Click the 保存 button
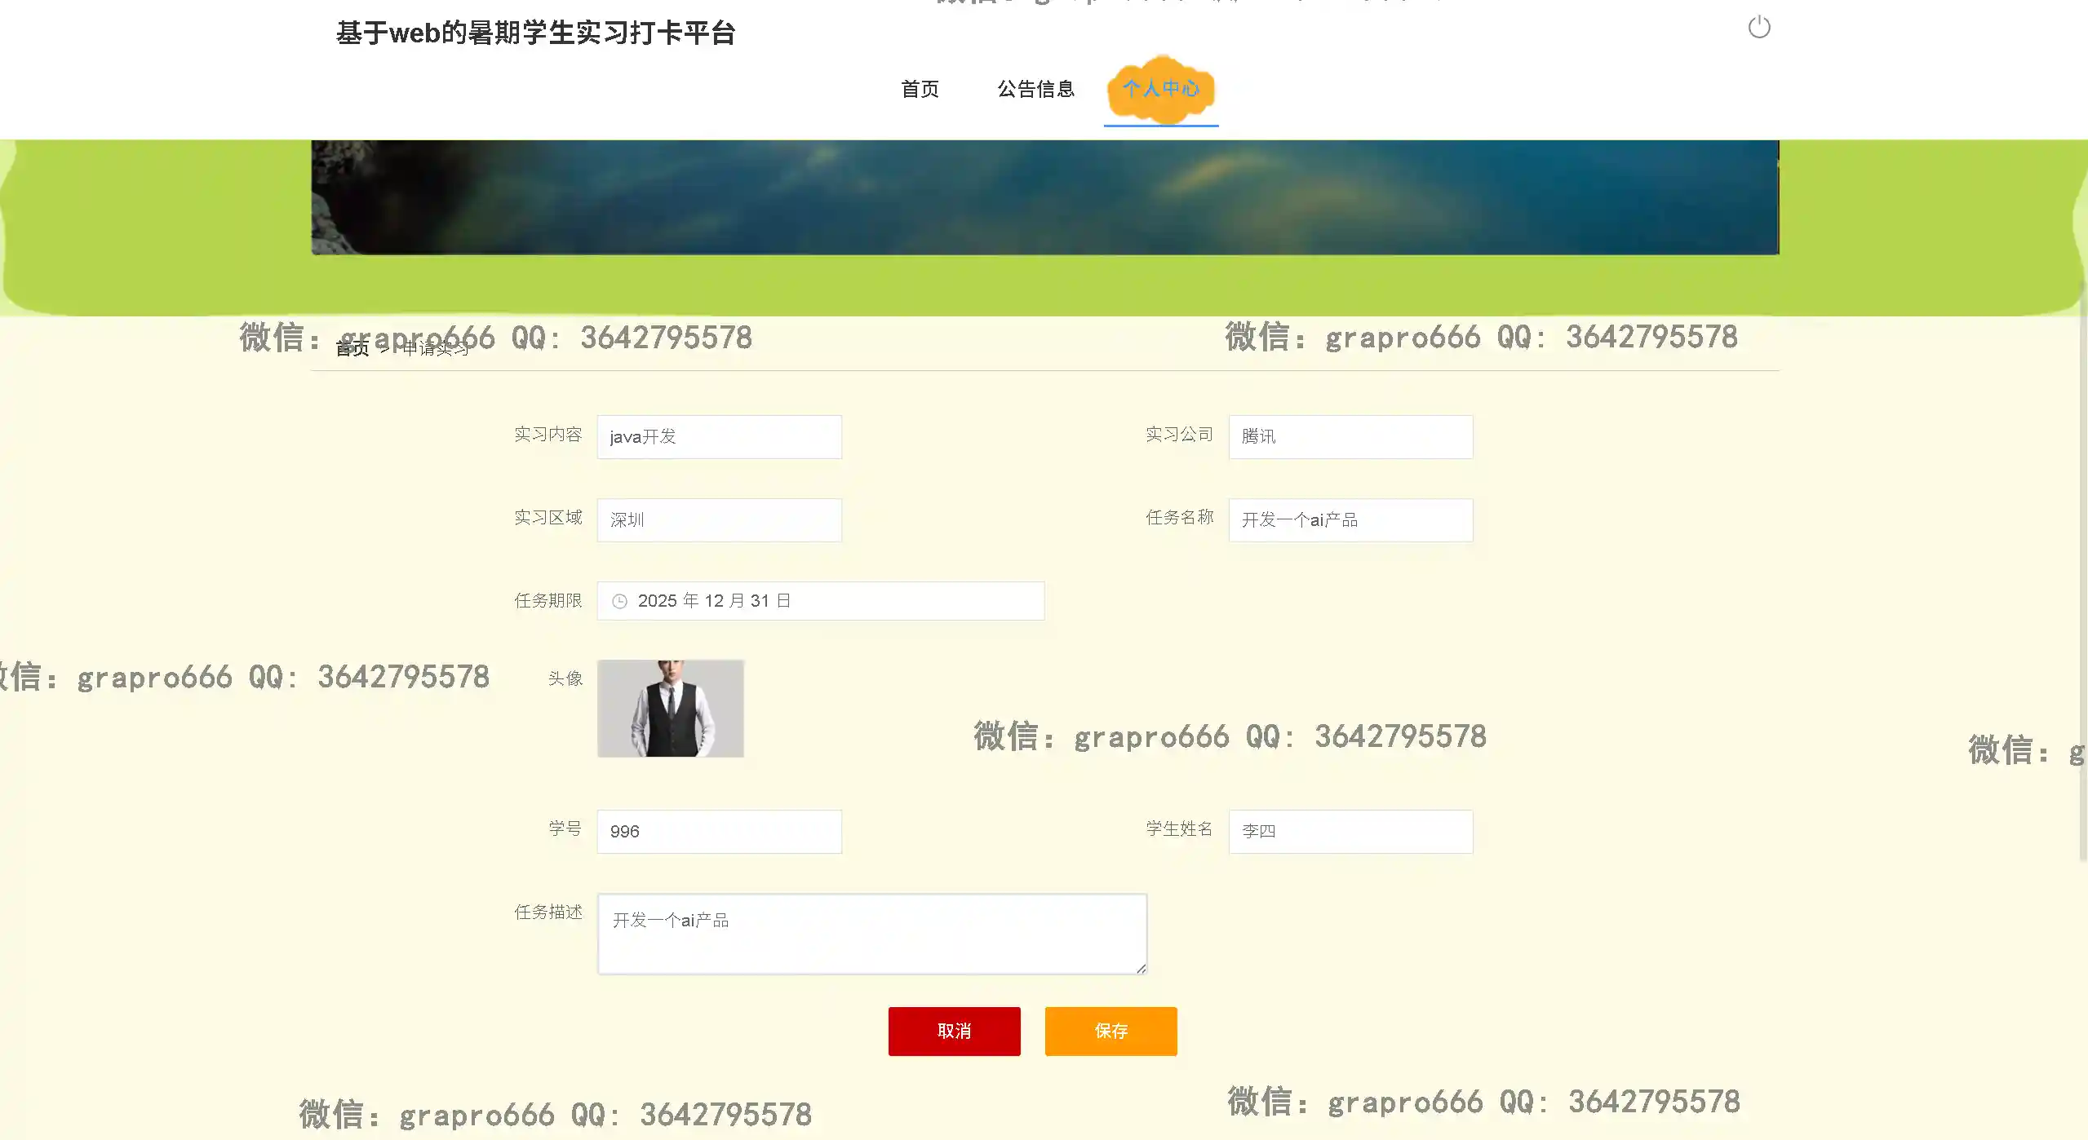The image size is (2088, 1140). click(1110, 1031)
